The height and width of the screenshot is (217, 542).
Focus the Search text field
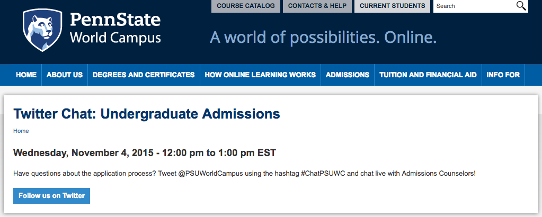pyautogui.click(x=474, y=6)
